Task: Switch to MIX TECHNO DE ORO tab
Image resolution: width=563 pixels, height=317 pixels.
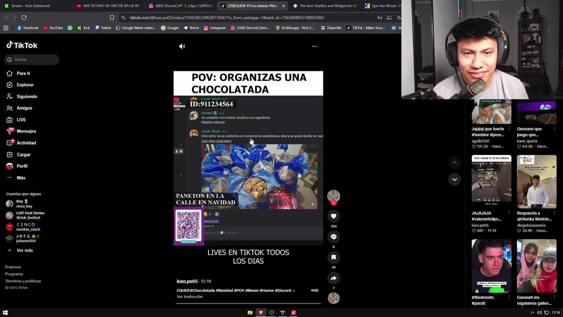Action: point(108,6)
